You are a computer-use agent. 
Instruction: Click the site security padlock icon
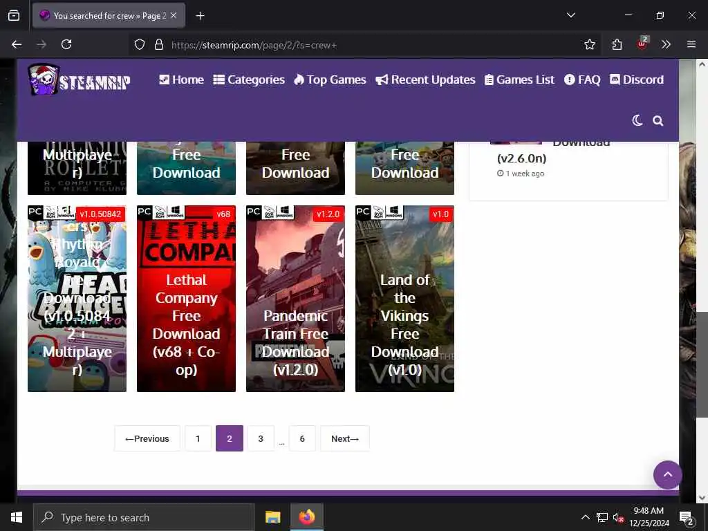(158, 45)
